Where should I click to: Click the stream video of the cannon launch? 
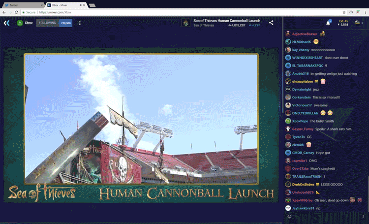click(x=141, y=119)
